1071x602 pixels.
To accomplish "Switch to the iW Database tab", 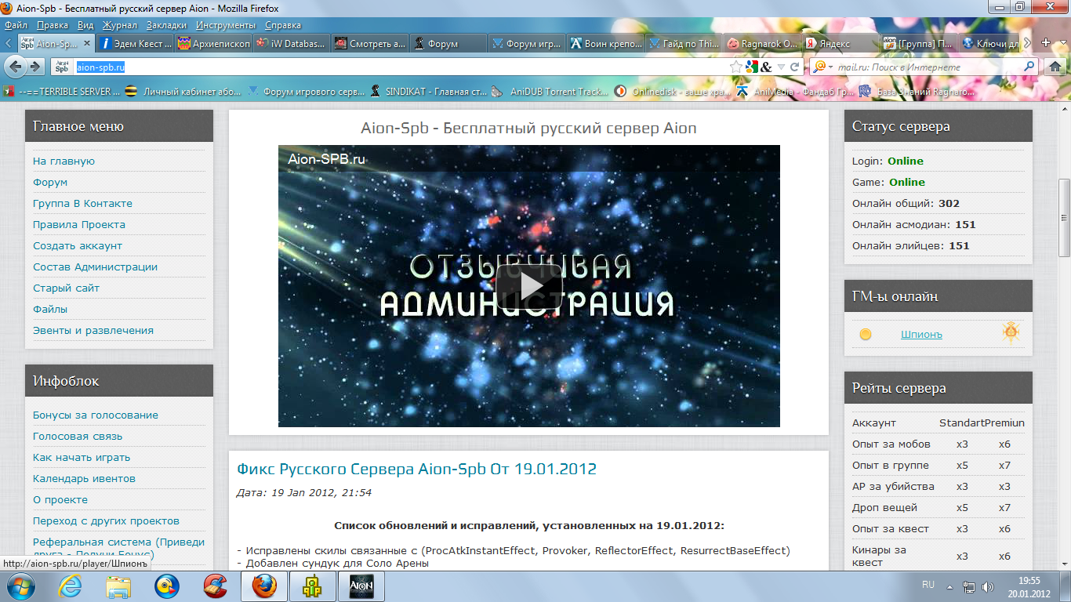I will point(291,44).
